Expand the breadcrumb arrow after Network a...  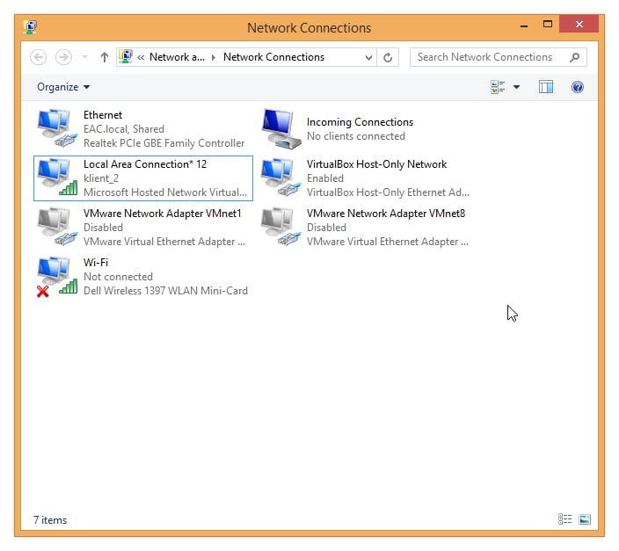pos(214,58)
